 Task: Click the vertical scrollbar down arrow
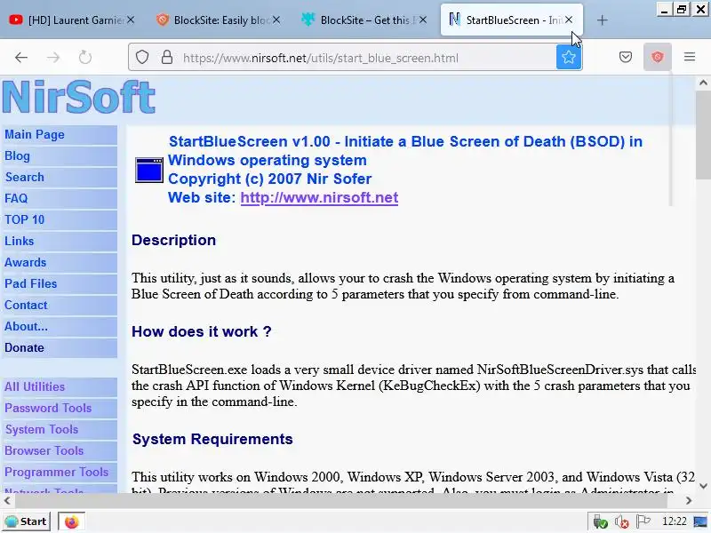[703, 486]
